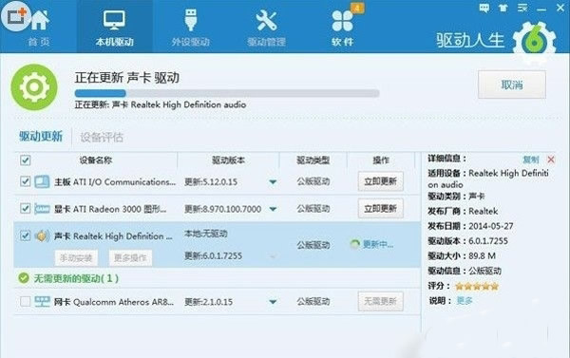Click the sound card update progress bar
The height and width of the screenshot is (358, 570).
tap(227, 93)
